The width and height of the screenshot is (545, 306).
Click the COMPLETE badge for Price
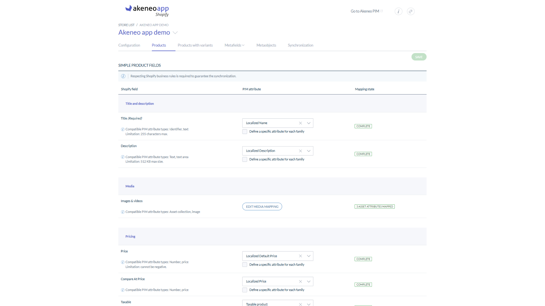coord(363,259)
